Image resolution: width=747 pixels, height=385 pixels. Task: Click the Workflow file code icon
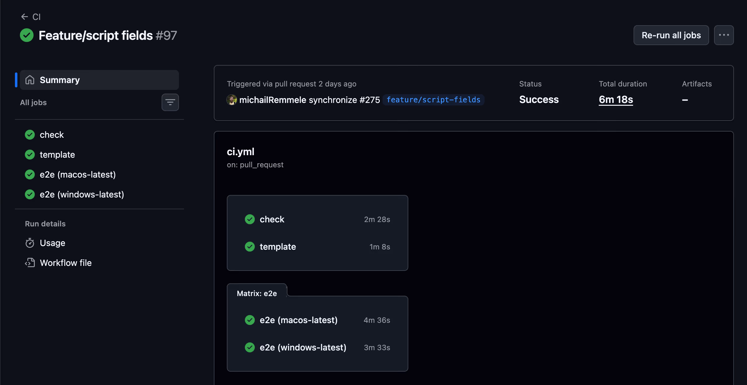[x=30, y=263]
